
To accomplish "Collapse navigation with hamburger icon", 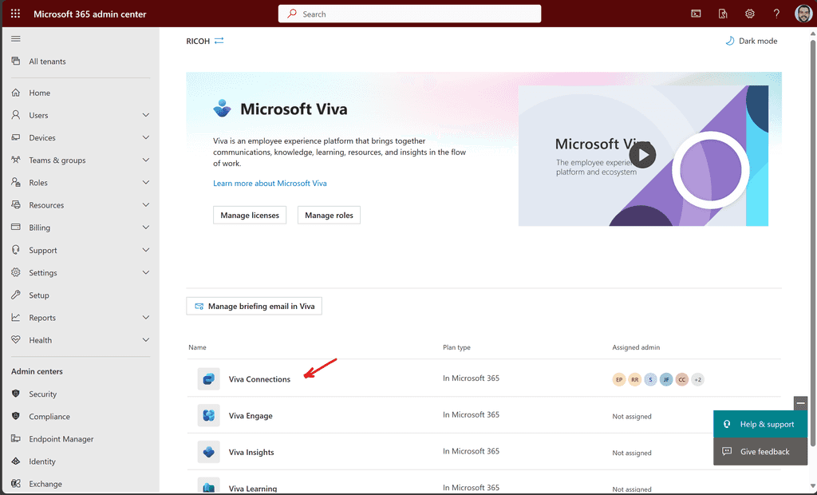I will (x=16, y=38).
